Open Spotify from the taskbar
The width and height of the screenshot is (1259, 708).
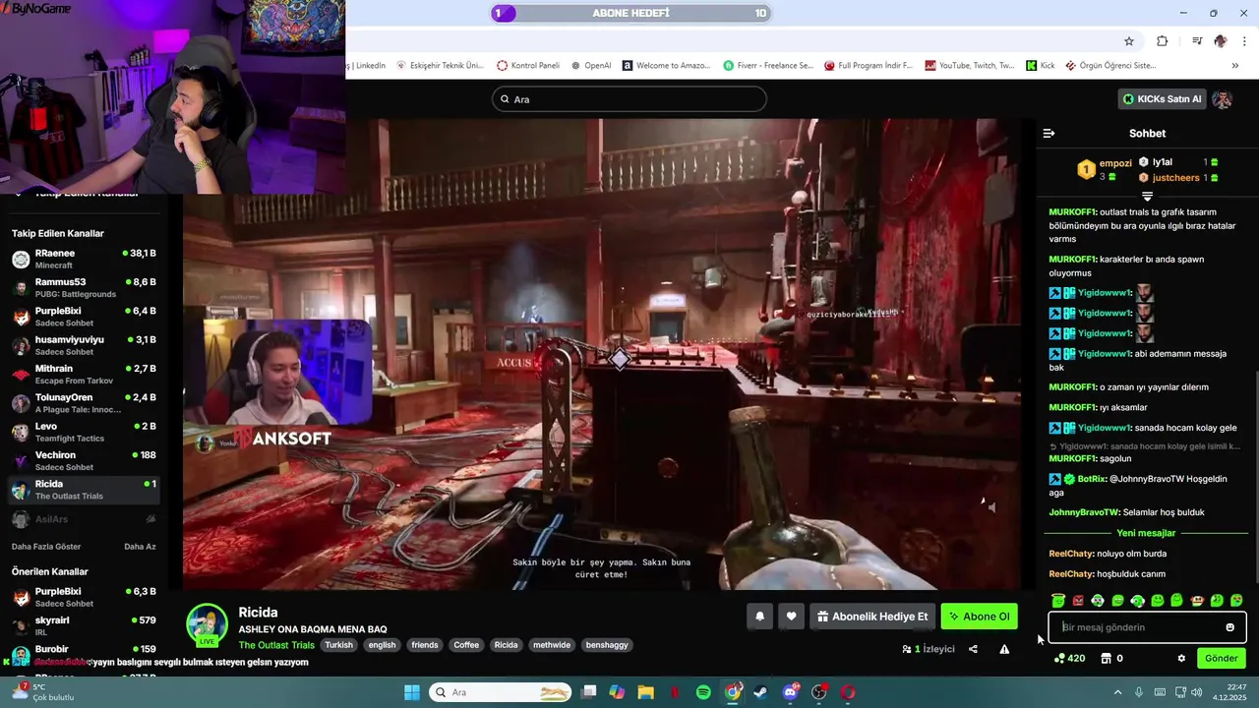tap(703, 692)
